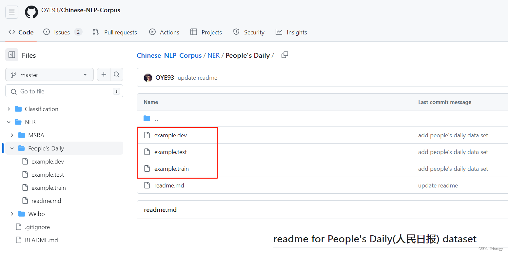
Task: Open the Security tab
Action: tap(249, 32)
